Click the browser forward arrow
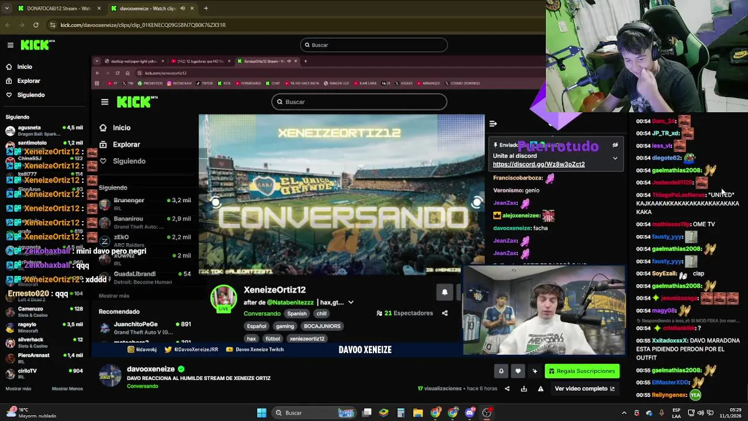This screenshot has height=421, width=748. pyautogui.click(x=22, y=25)
